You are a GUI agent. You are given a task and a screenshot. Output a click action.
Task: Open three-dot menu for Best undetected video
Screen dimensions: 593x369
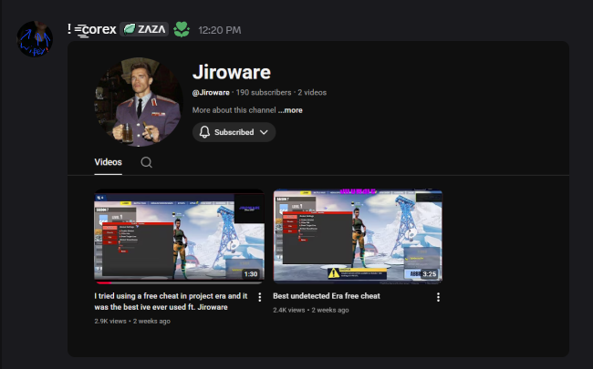438,297
